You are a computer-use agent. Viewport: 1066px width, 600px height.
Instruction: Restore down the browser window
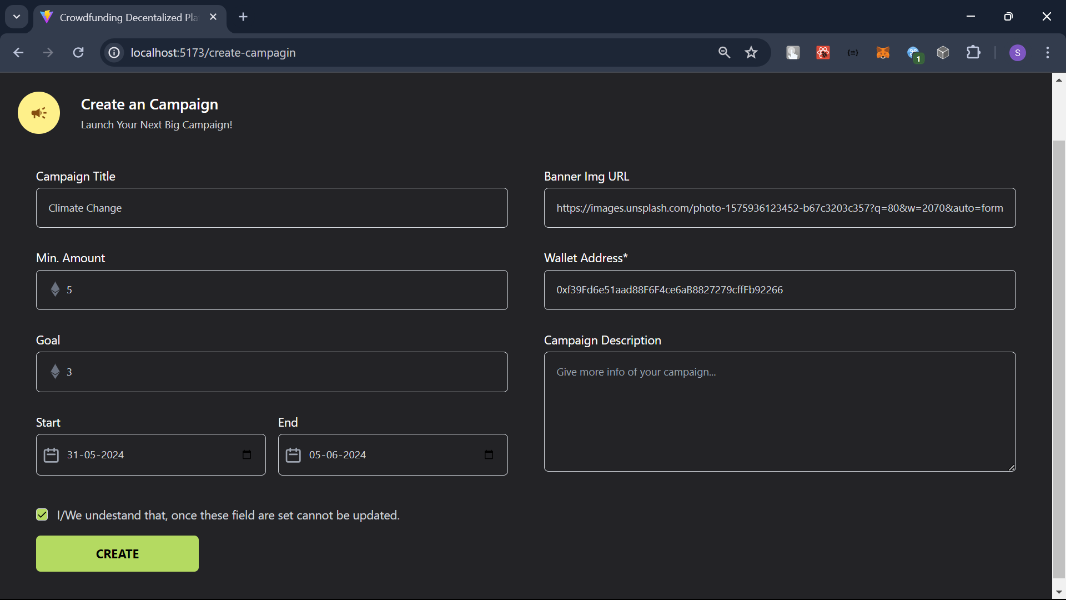tap(1008, 17)
